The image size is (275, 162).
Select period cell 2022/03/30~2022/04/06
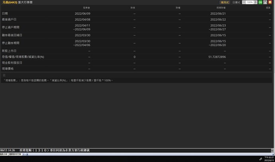[82, 43]
